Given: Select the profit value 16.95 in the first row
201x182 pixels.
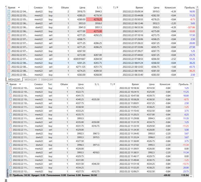Looking at the screenshot, I should tap(192, 11).
